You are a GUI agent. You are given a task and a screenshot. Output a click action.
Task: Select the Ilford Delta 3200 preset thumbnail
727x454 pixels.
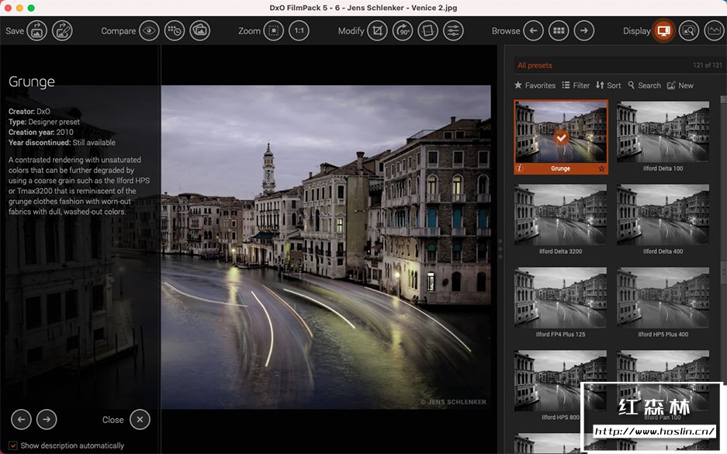(560, 215)
